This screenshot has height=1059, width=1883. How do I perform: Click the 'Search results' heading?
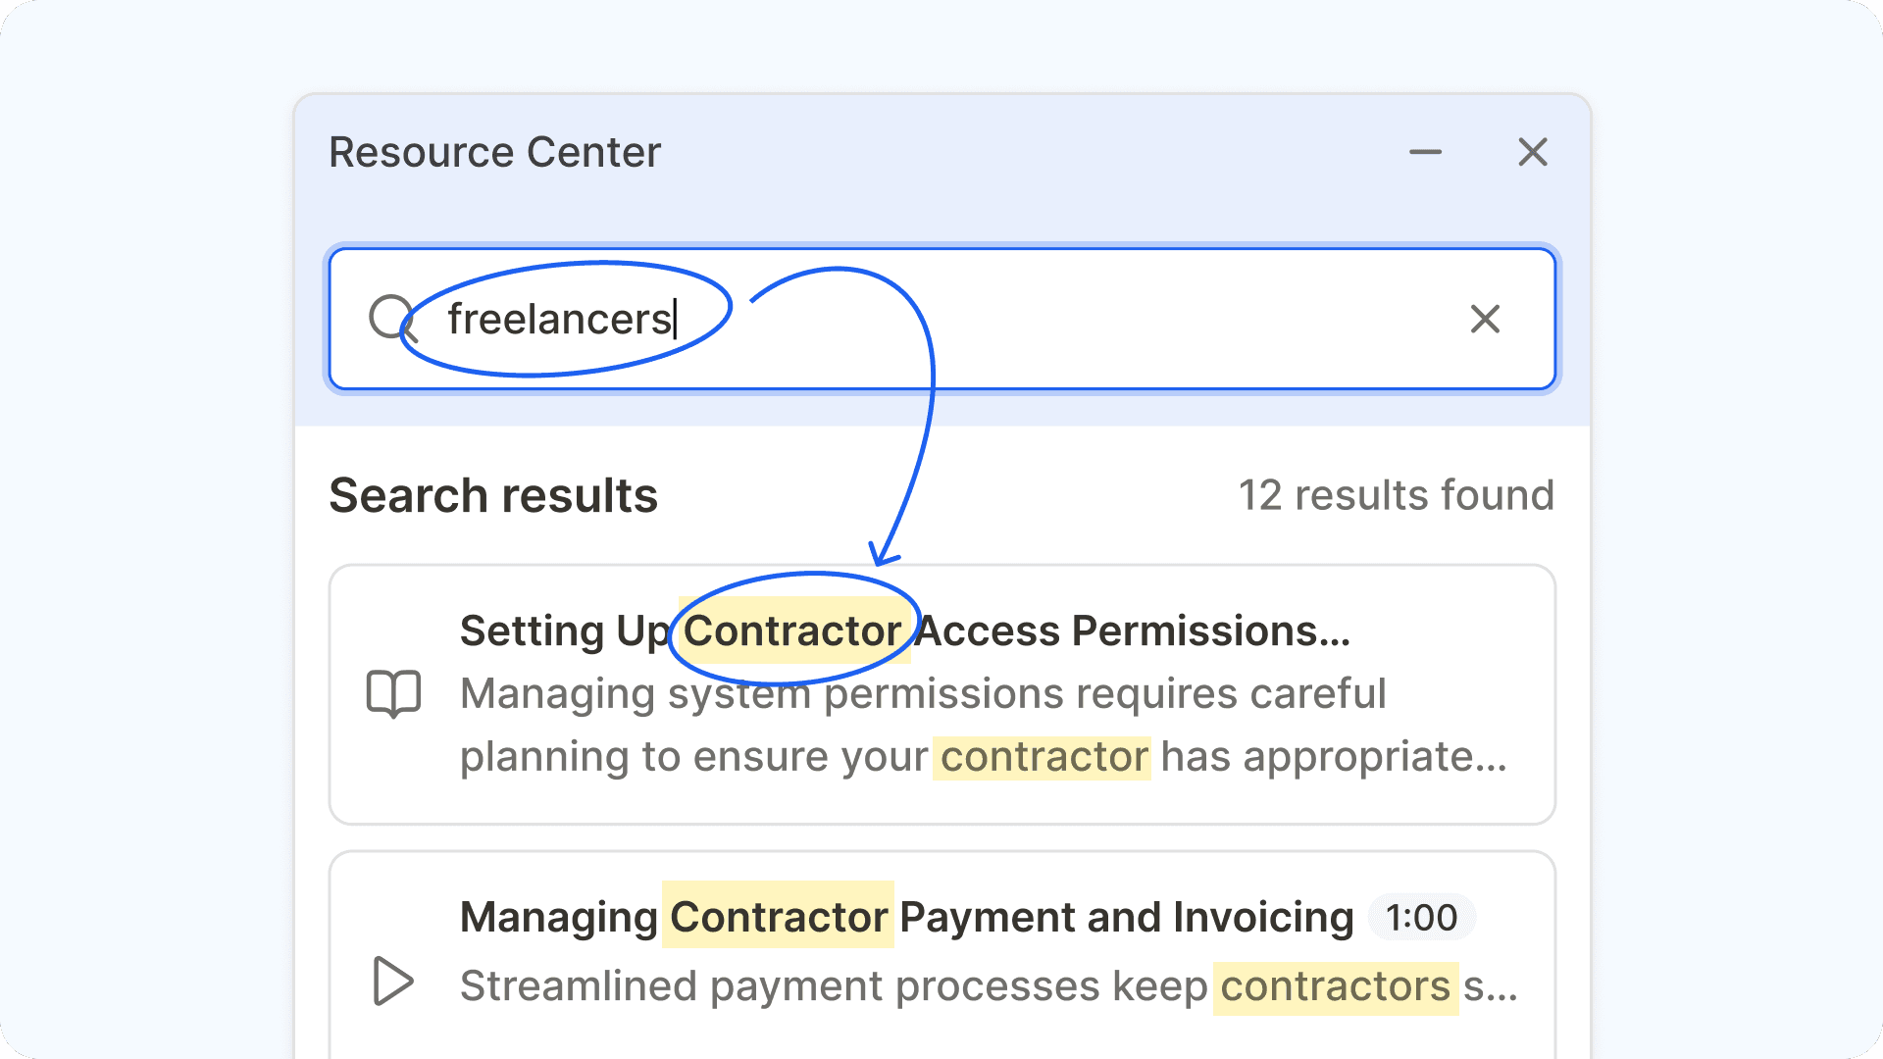point(493,495)
